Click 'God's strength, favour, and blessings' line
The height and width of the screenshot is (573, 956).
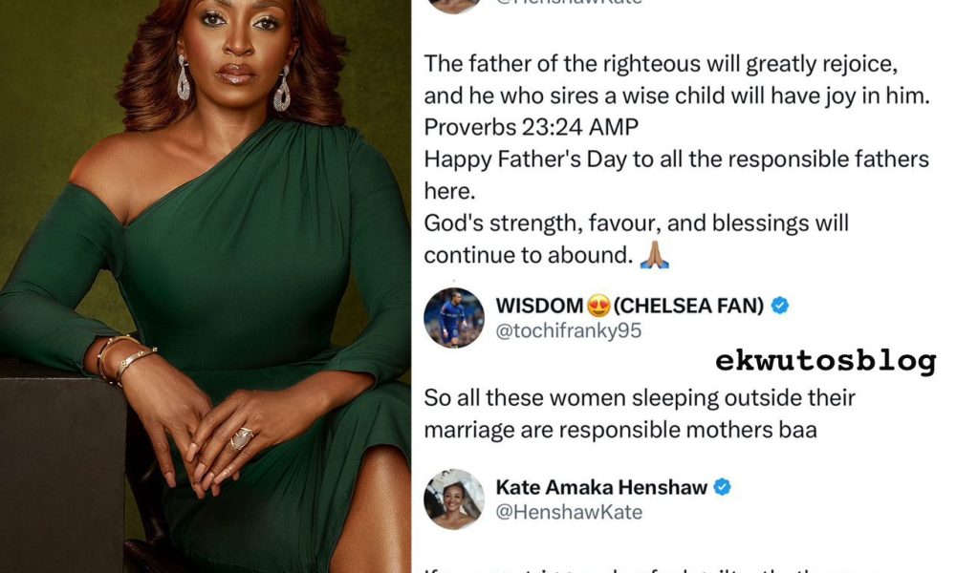pos(636,223)
